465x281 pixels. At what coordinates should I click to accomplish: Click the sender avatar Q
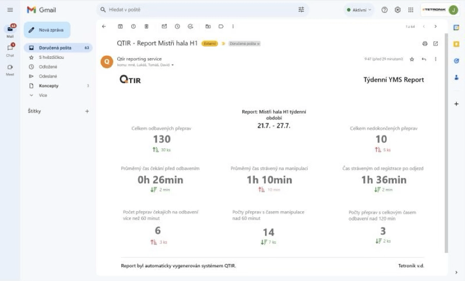click(x=107, y=61)
